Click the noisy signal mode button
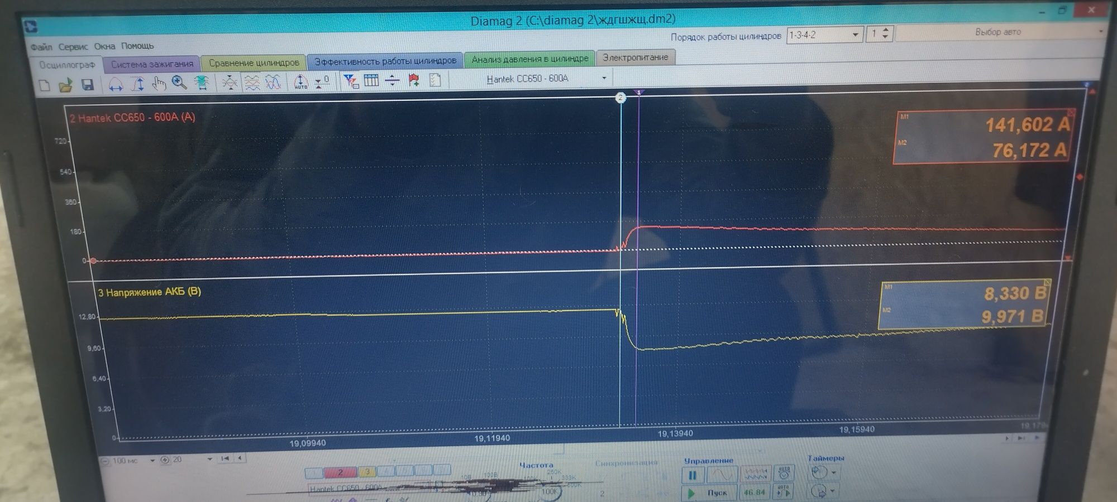Screen dimensions: 1117x502 click(x=755, y=475)
